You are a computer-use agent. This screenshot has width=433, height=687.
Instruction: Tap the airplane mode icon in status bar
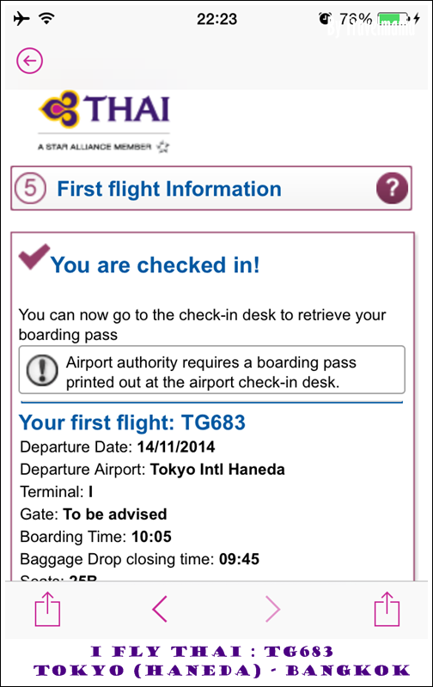coord(21,18)
